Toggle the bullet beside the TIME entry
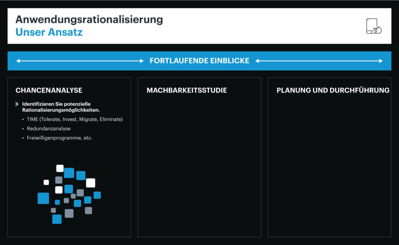The width and height of the screenshot is (399, 245). pyautogui.click(x=23, y=119)
